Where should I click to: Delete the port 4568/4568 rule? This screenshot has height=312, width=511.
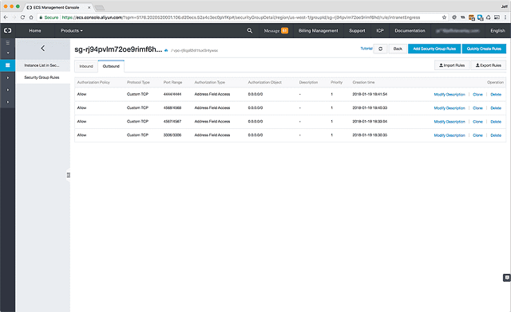pos(496,108)
